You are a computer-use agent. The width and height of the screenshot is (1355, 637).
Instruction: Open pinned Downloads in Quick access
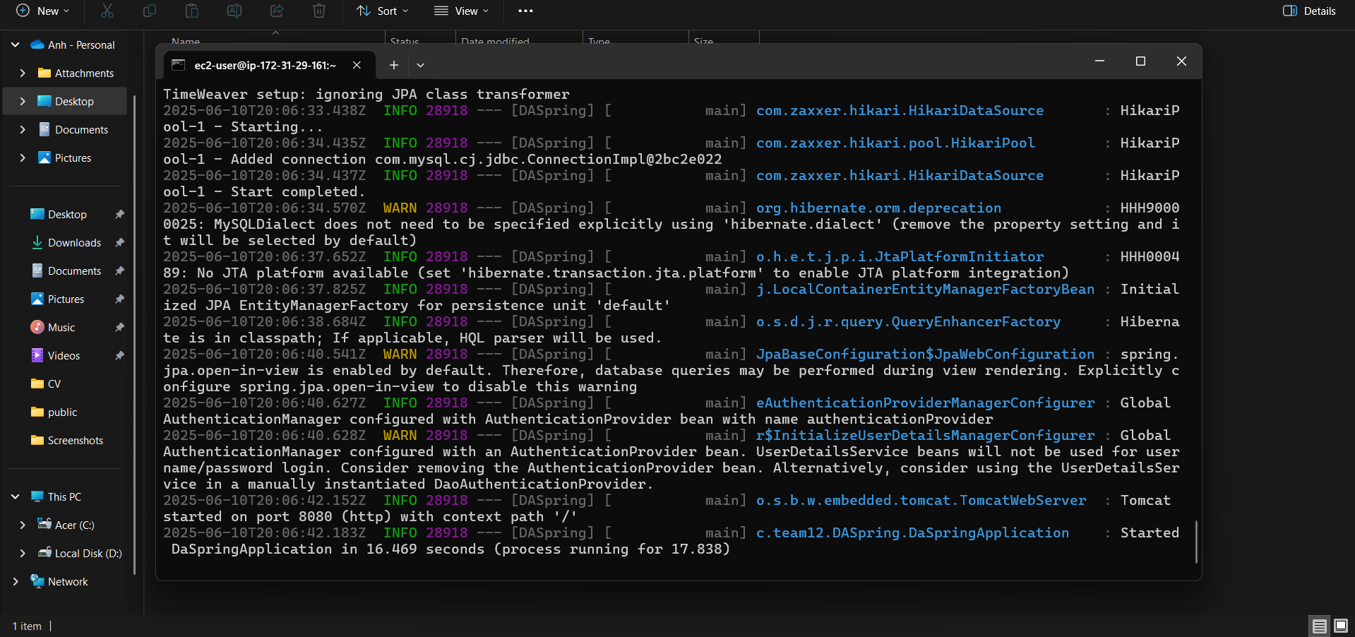click(x=66, y=242)
